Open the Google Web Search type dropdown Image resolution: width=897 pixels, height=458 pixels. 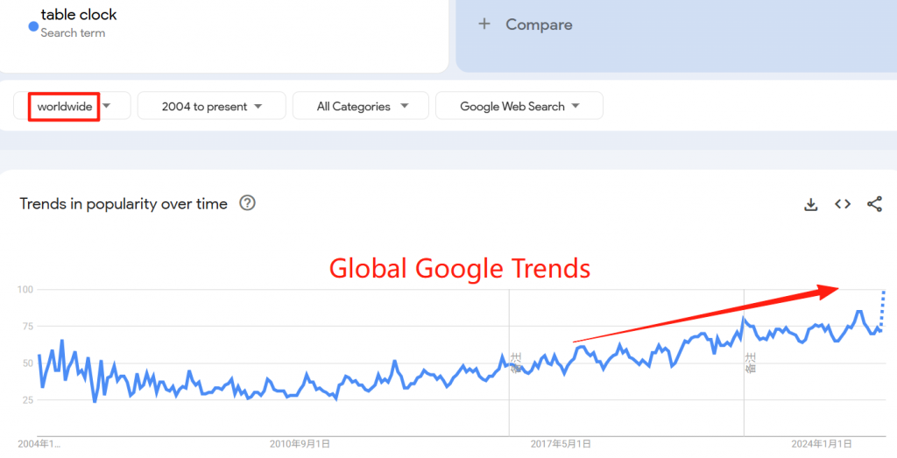(x=519, y=106)
